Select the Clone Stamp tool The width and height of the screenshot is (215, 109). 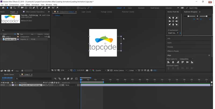45,8
